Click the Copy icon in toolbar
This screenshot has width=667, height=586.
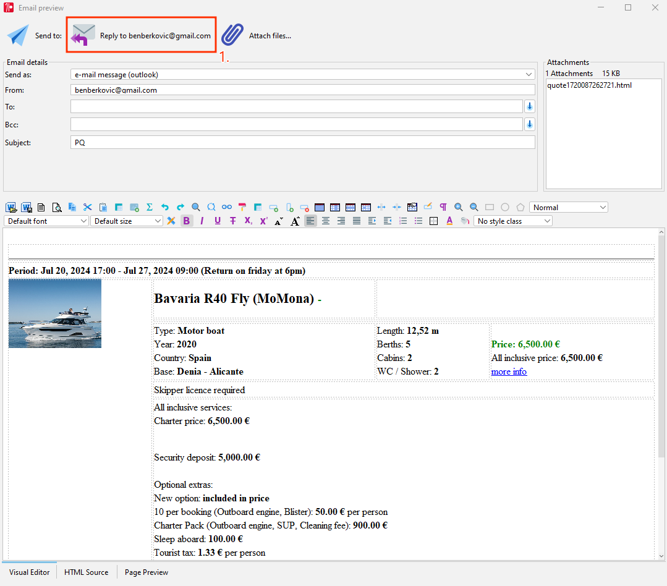[x=72, y=207]
